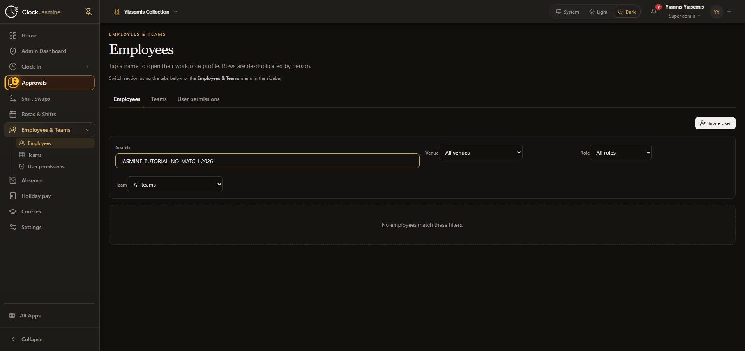Open the All roles dropdown
745x351 pixels.
620,152
